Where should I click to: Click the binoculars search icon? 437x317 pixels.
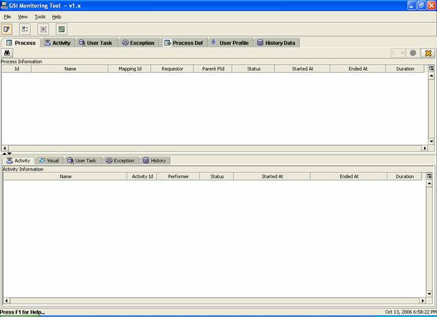[7, 53]
